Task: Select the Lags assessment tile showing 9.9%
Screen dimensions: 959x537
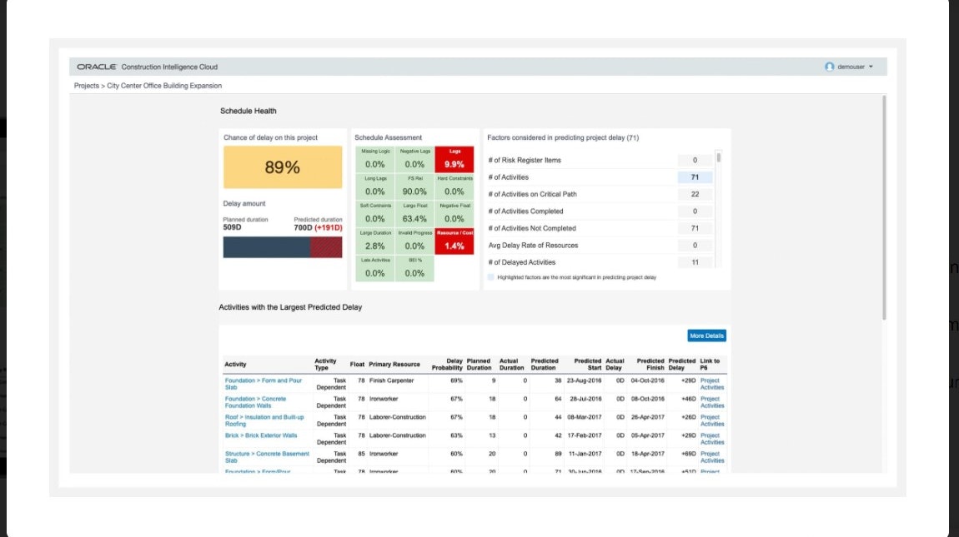Action: coord(454,158)
